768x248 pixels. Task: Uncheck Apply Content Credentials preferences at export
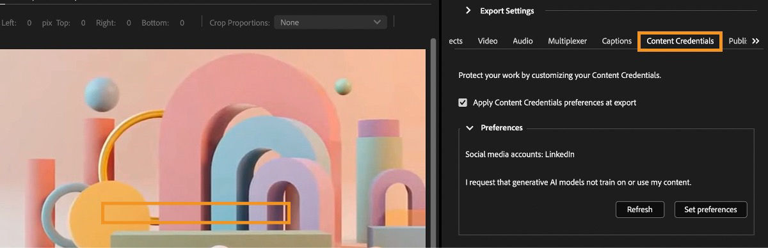tap(463, 102)
